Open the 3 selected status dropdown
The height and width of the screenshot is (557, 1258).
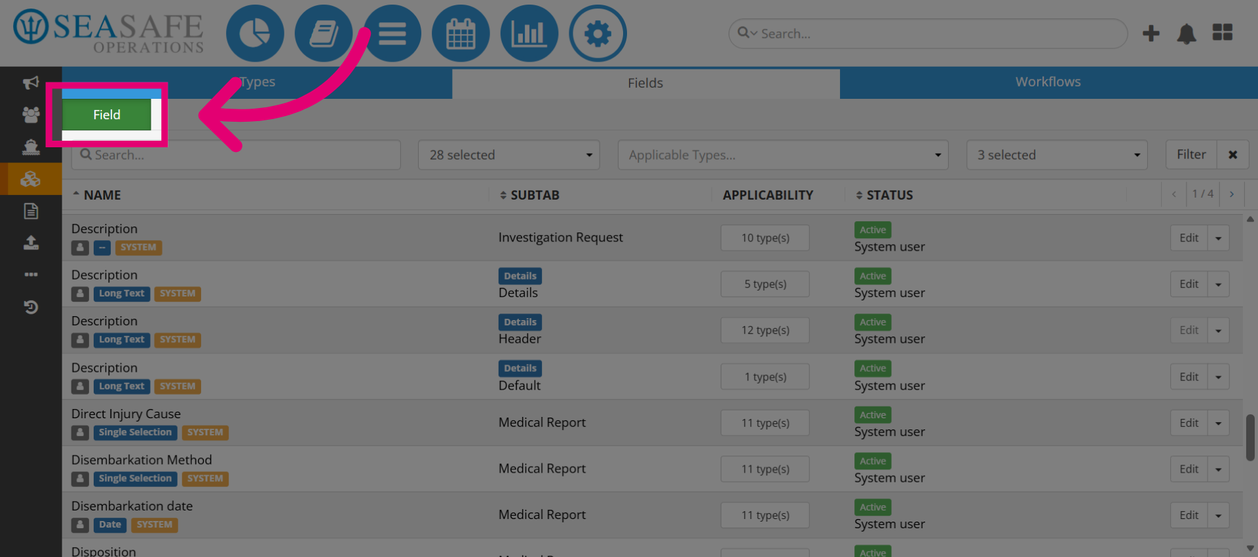pyautogui.click(x=1057, y=155)
